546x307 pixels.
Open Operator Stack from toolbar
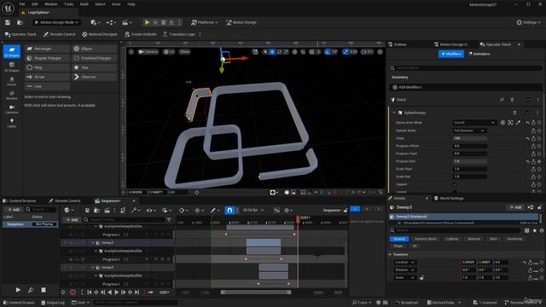[20, 34]
